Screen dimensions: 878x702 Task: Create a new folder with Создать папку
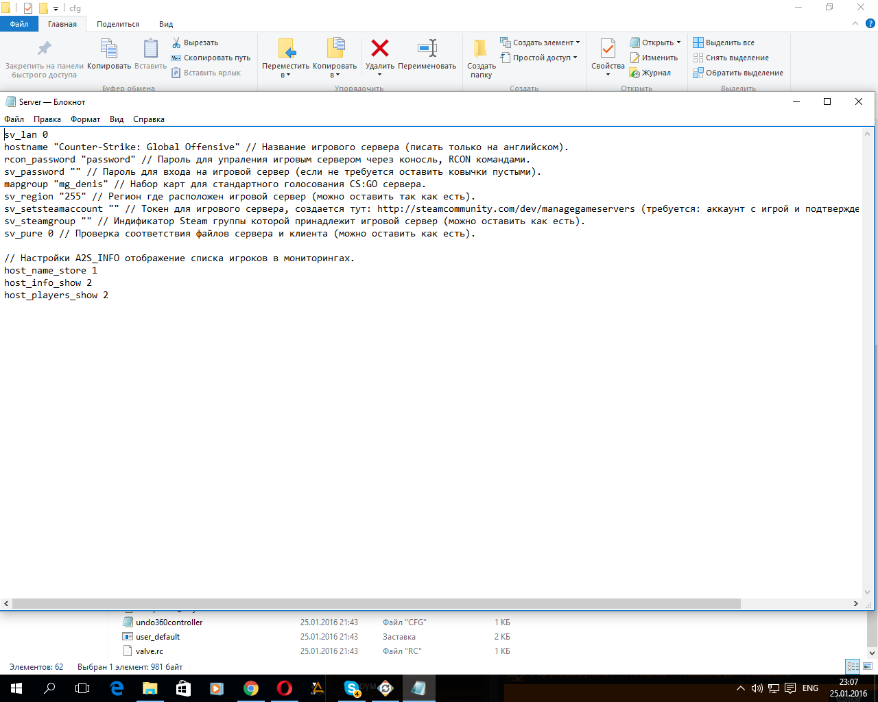[481, 58]
